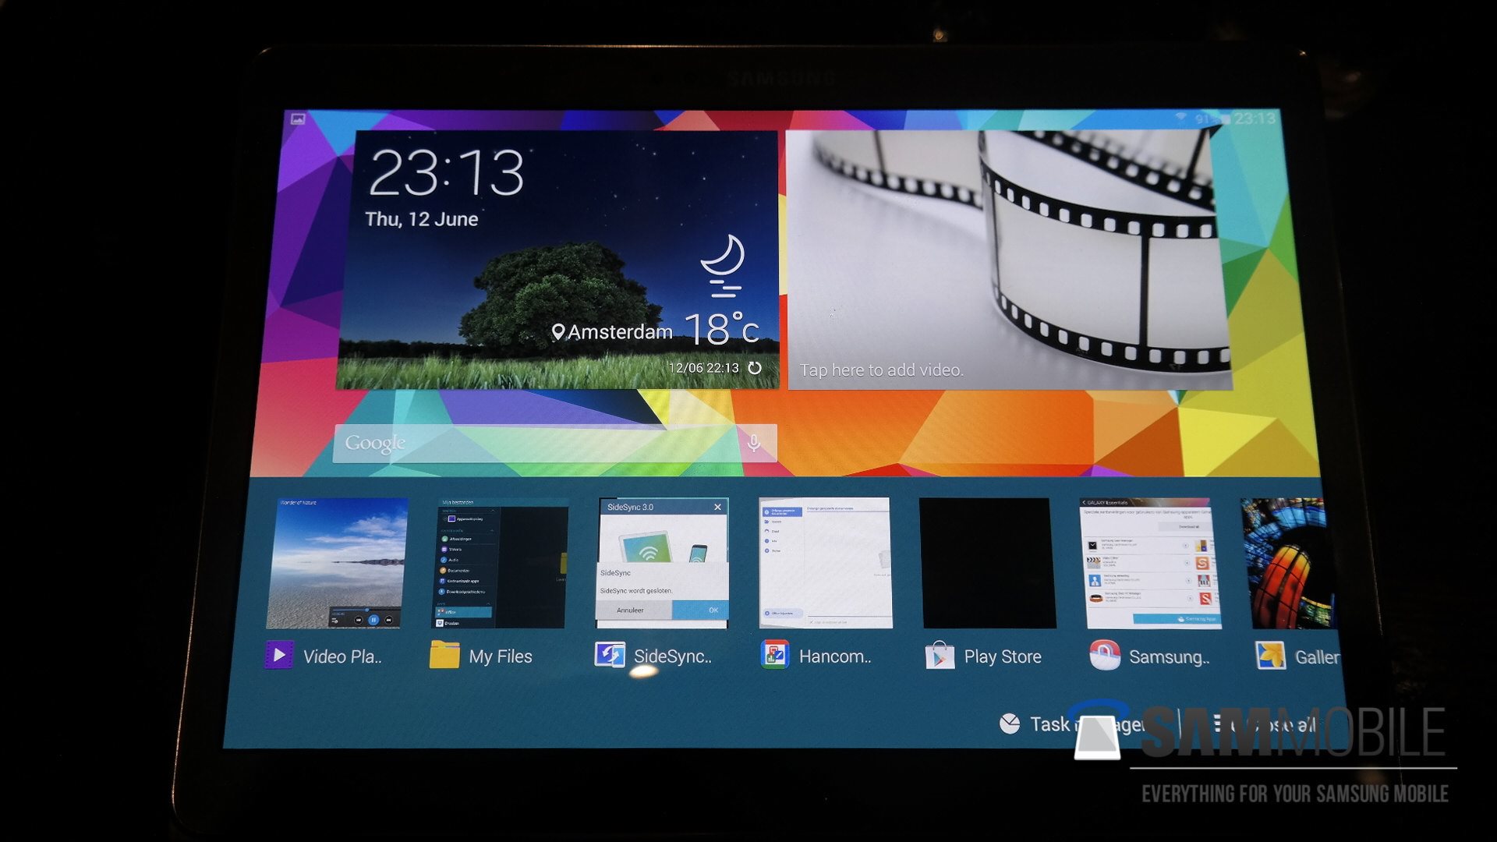Screen dimensions: 1497x842
Task: Tap the Video Player app icon
Action: pos(278,656)
